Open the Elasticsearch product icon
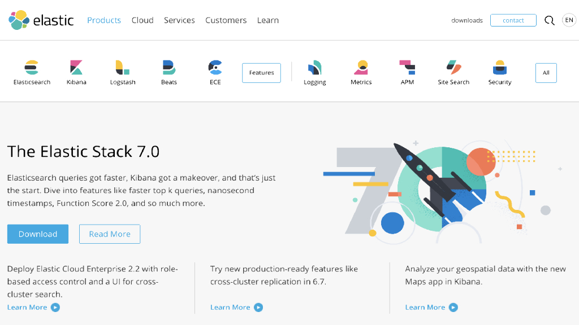This screenshot has width=579, height=325. coord(32,68)
